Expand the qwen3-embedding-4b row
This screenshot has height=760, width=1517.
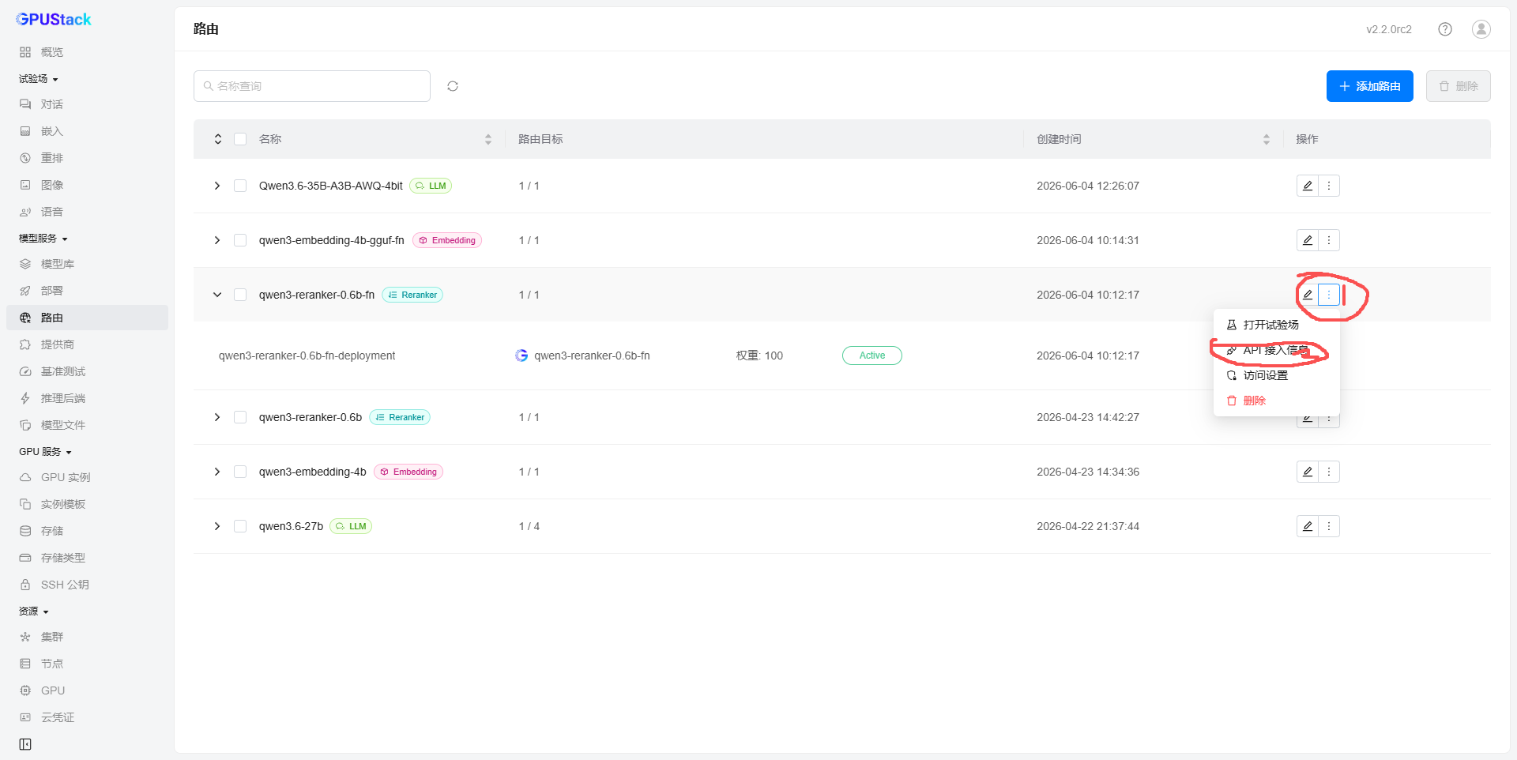(217, 472)
